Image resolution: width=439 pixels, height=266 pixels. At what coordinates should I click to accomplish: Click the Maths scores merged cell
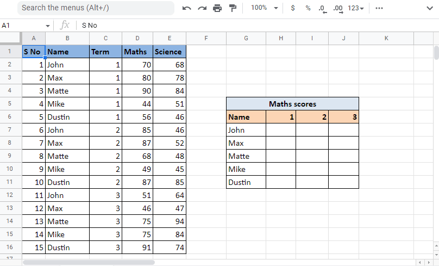[x=292, y=104]
